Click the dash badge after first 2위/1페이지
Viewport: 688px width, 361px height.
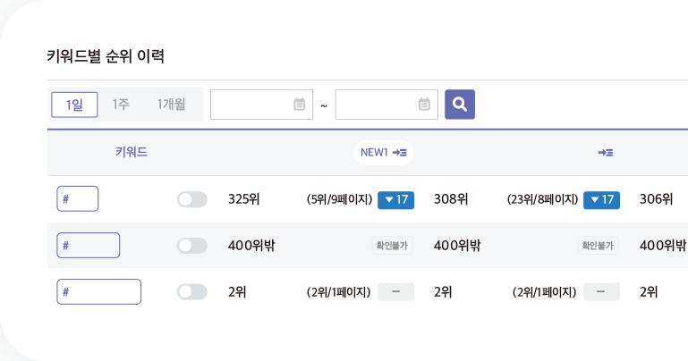pyautogui.click(x=395, y=292)
